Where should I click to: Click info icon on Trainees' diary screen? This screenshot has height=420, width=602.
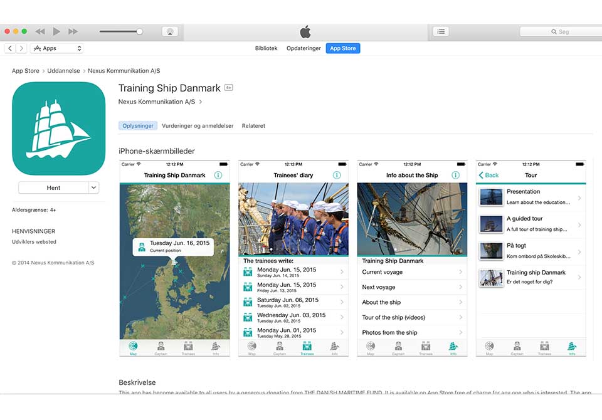coord(337,175)
